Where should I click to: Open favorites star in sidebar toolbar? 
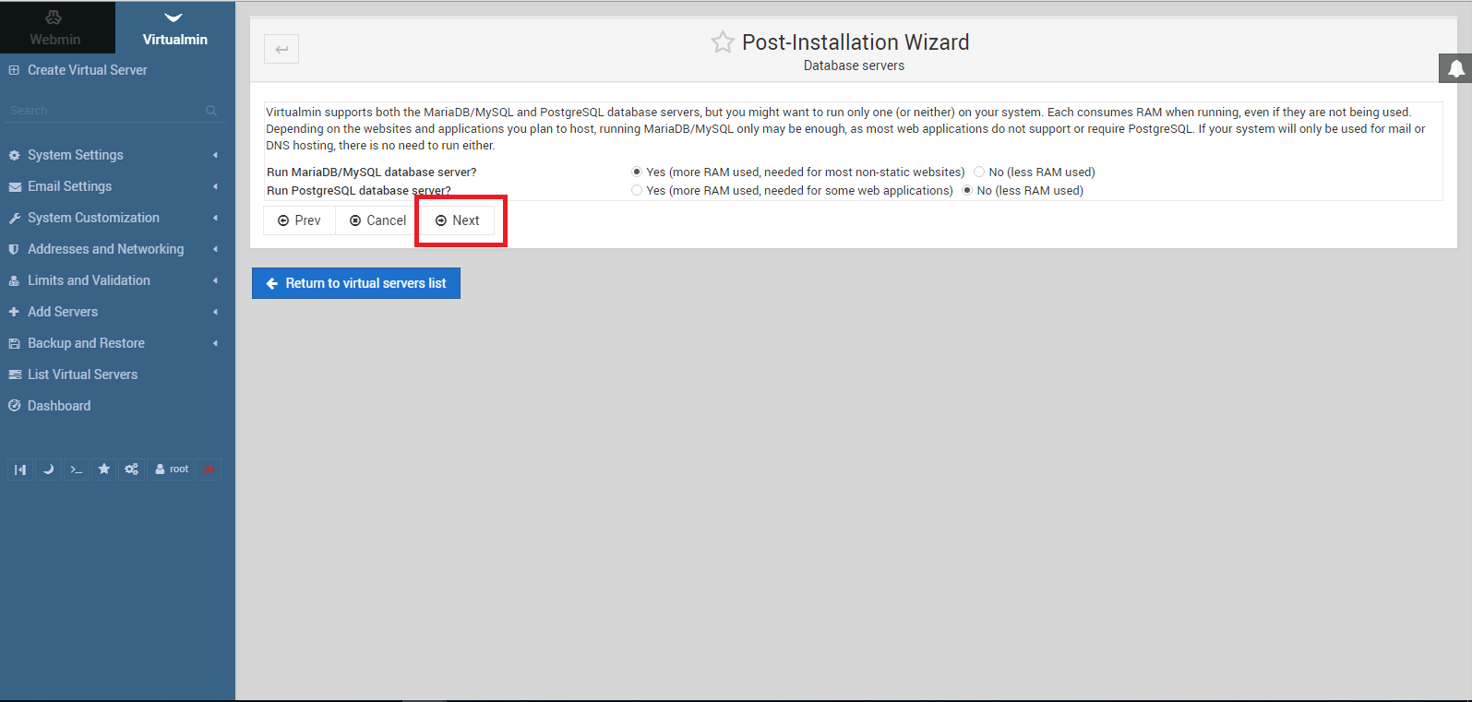(104, 470)
